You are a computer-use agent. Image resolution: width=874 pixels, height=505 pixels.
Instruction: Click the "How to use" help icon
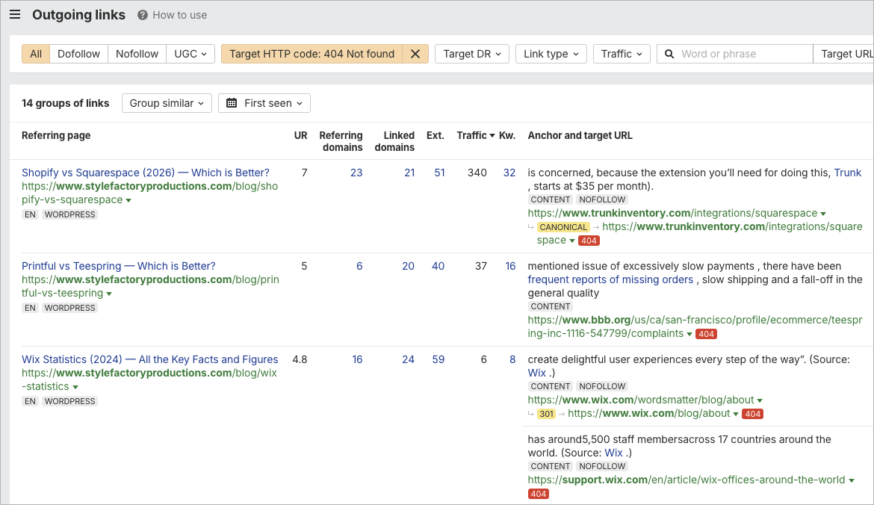pyautogui.click(x=141, y=14)
